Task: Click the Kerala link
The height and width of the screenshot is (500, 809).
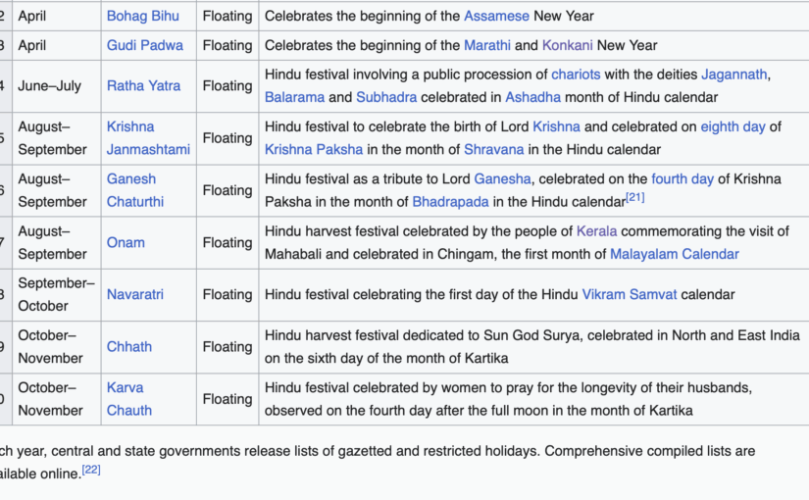Action: click(596, 230)
